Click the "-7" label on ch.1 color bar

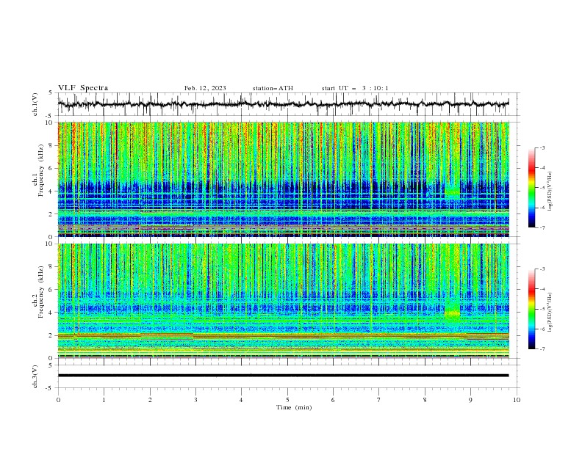tap(542, 228)
